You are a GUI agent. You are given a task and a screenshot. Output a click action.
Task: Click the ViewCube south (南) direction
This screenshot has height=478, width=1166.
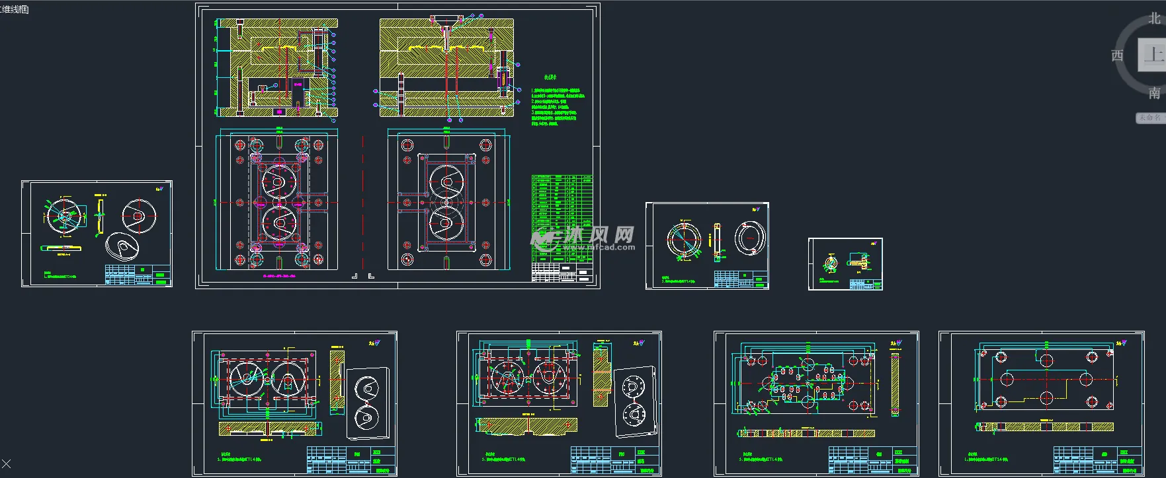tap(1155, 93)
